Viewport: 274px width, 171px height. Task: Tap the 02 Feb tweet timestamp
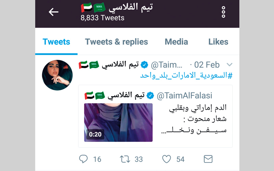coord(207,65)
